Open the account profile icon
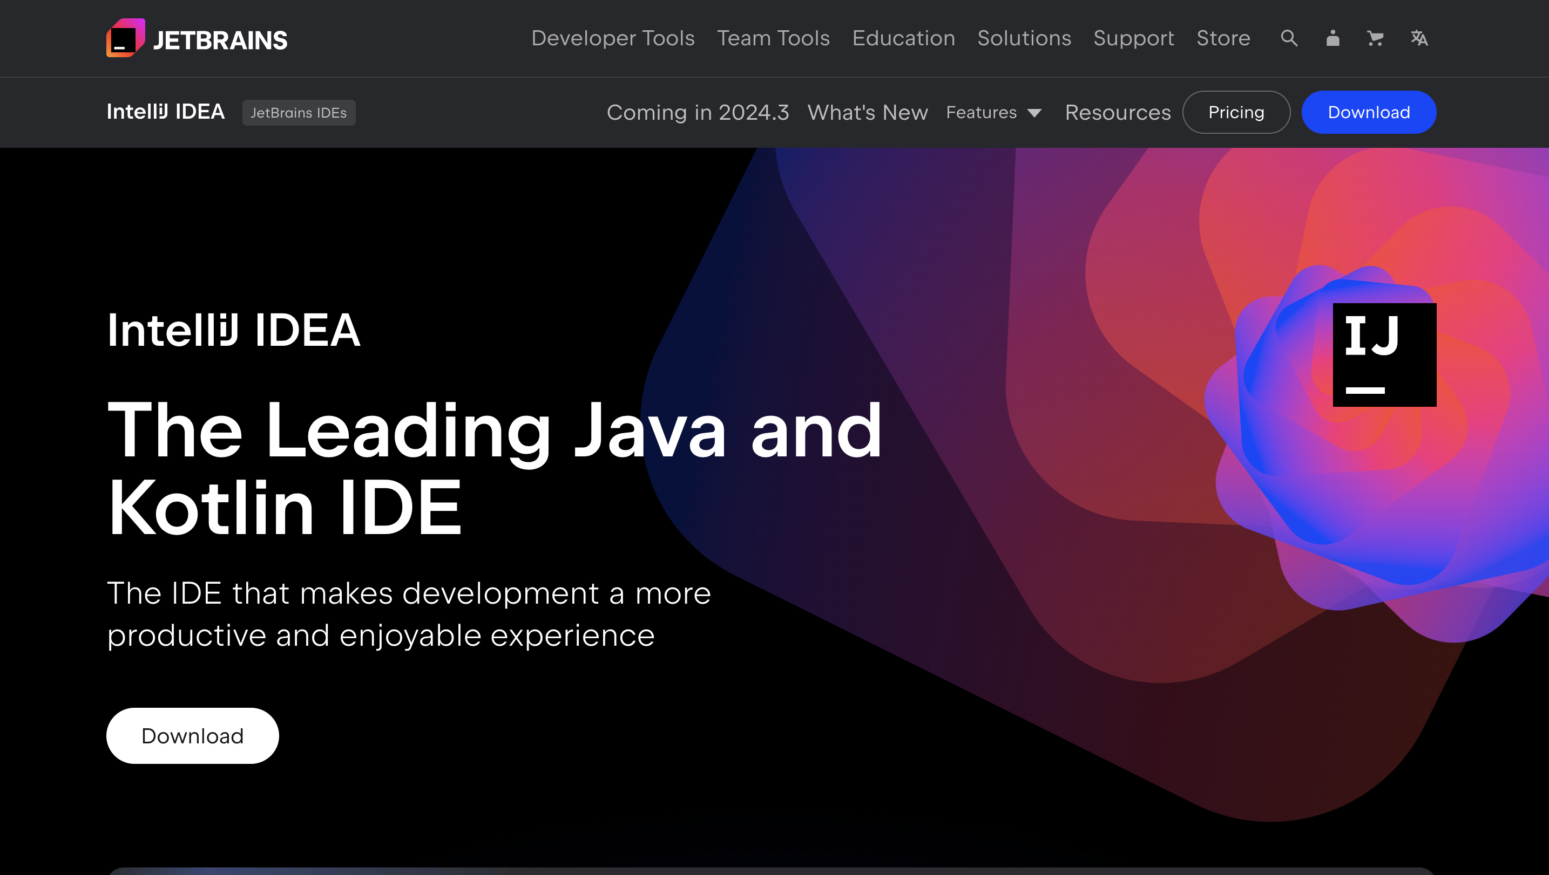The width and height of the screenshot is (1549, 875). (x=1332, y=38)
